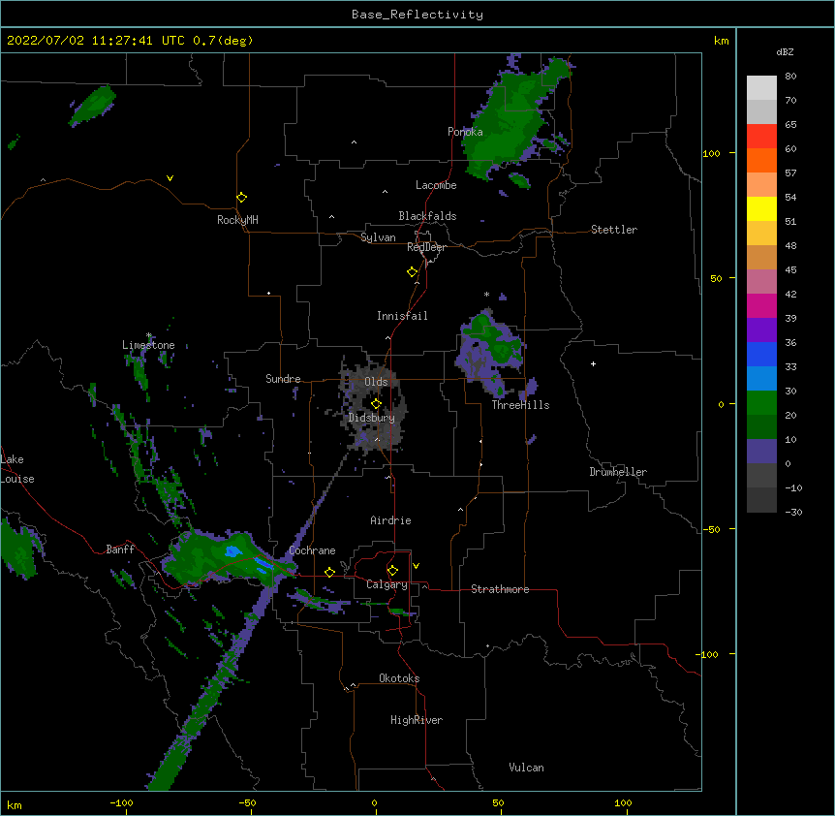The height and width of the screenshot is (816, 835).
Task: Click the Didsbury label
Action: [372, 418]
